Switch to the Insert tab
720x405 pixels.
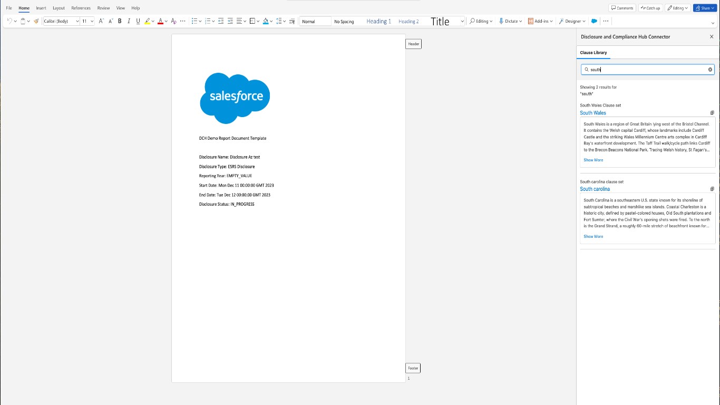[41, 8]
